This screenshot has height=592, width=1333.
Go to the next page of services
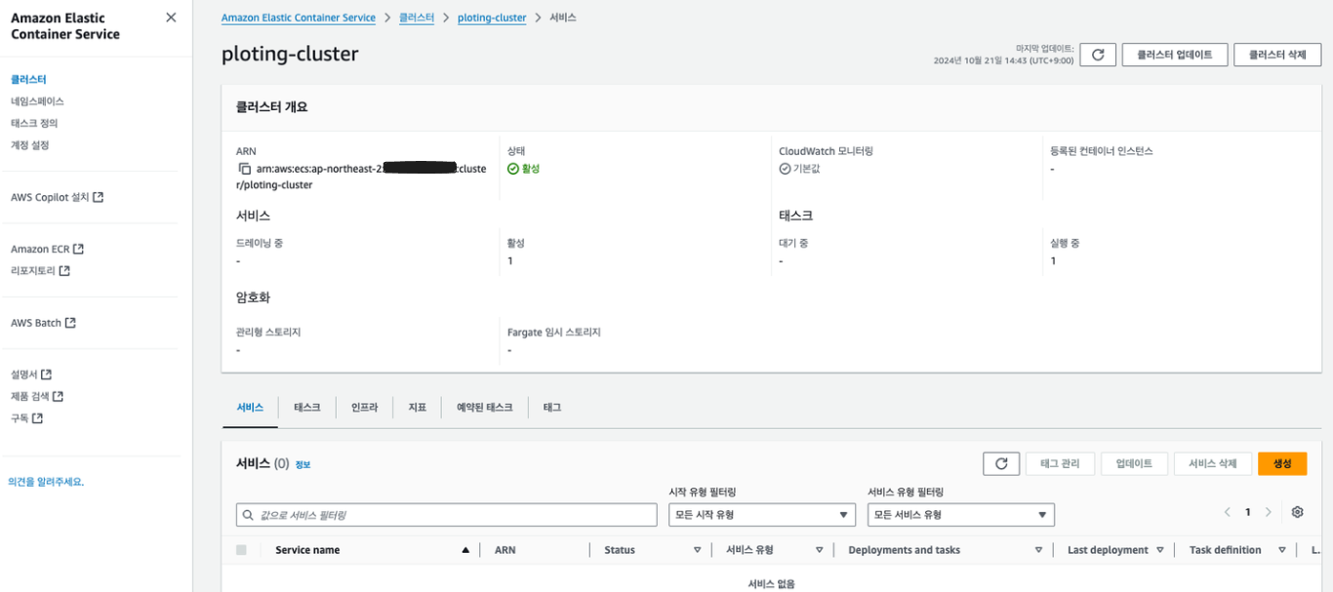pos(1268,512)
